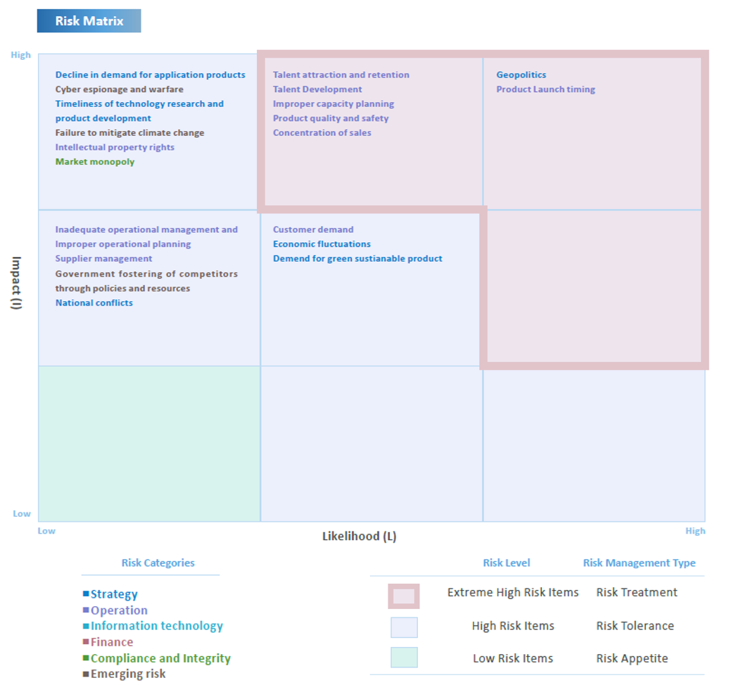This screenshot has width=729, height=685.
Task: Click the Likelihood (L) axis label
Action: point(359,536)
